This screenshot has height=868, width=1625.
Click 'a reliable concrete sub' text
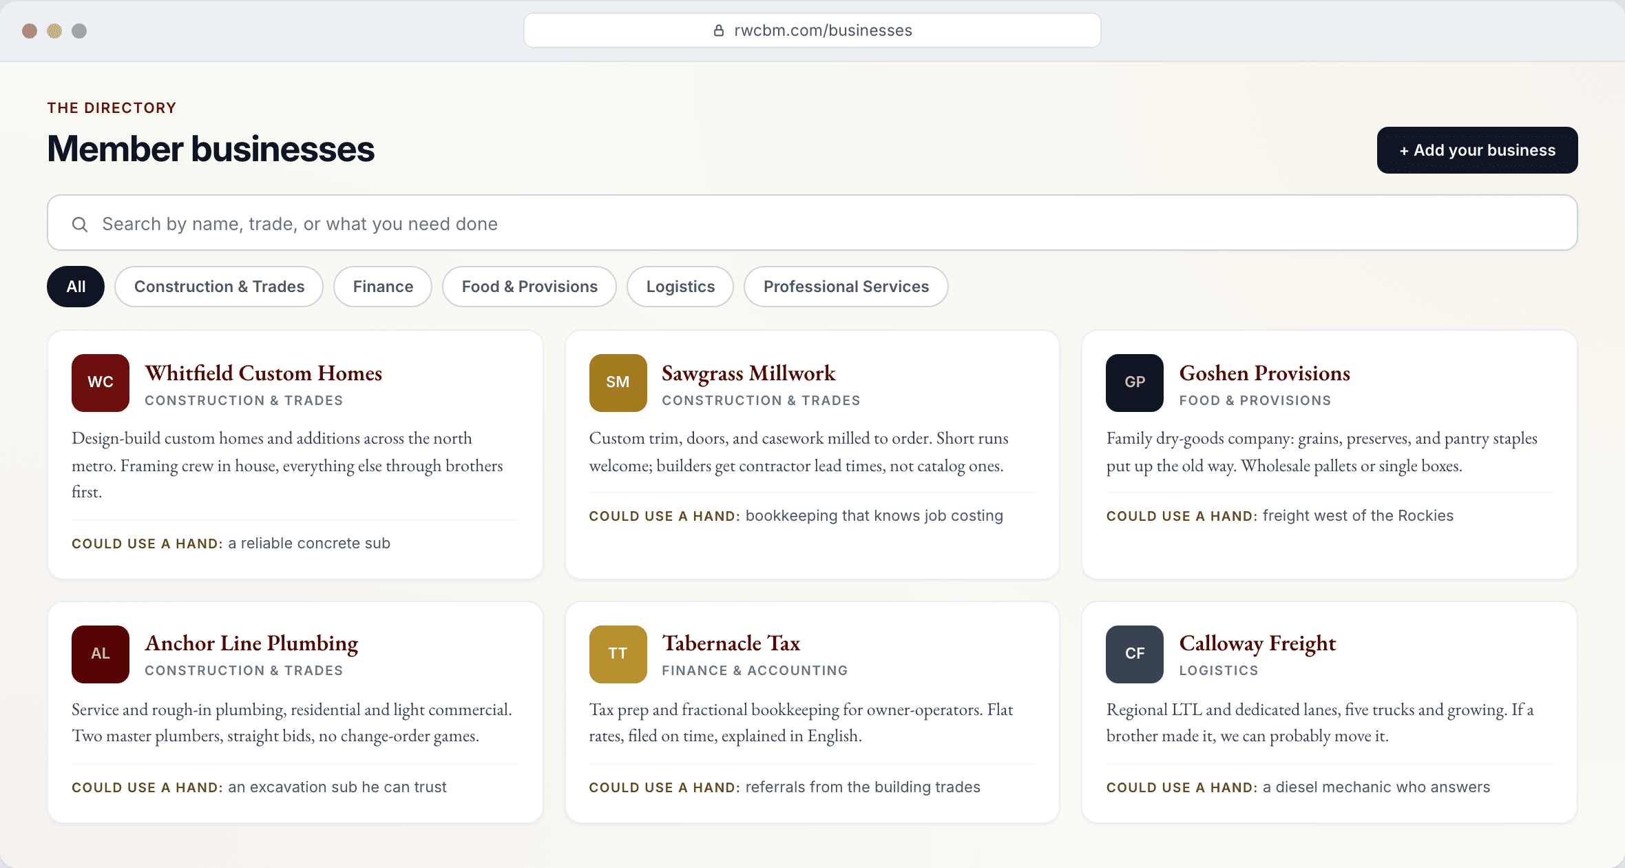coord(309,544)
